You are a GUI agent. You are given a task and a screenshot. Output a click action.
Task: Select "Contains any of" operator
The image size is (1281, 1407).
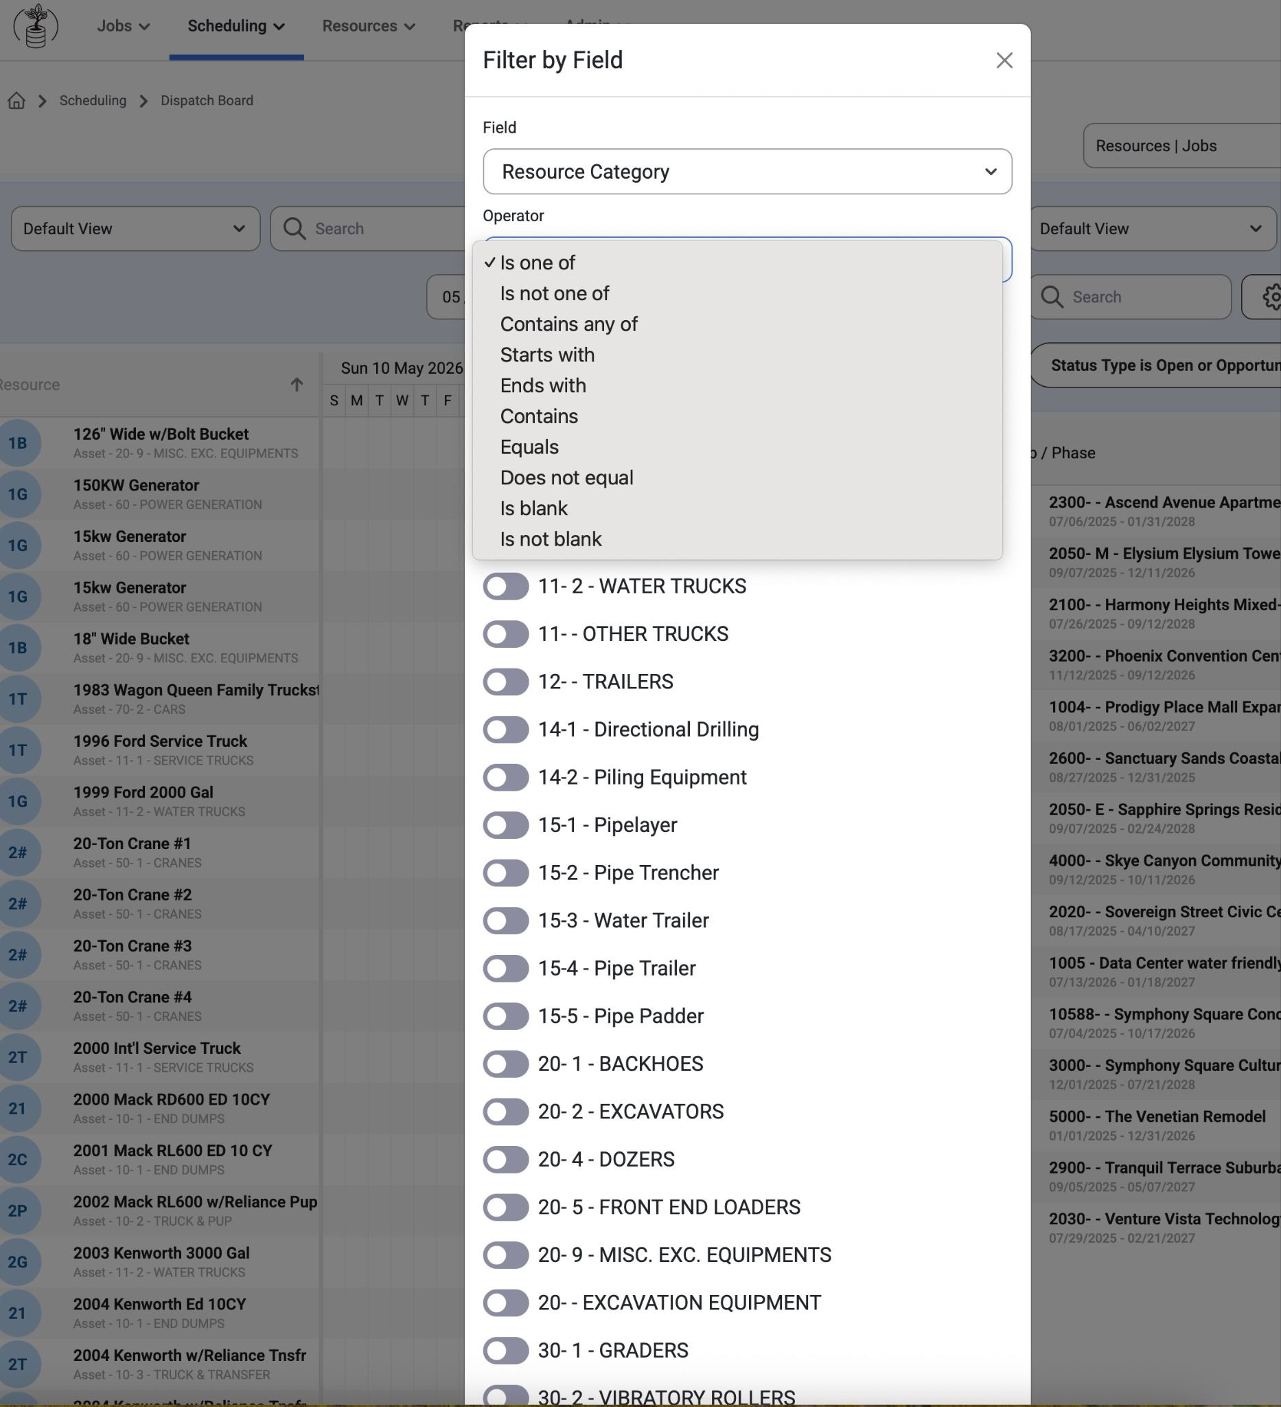[x=737, y=324]
